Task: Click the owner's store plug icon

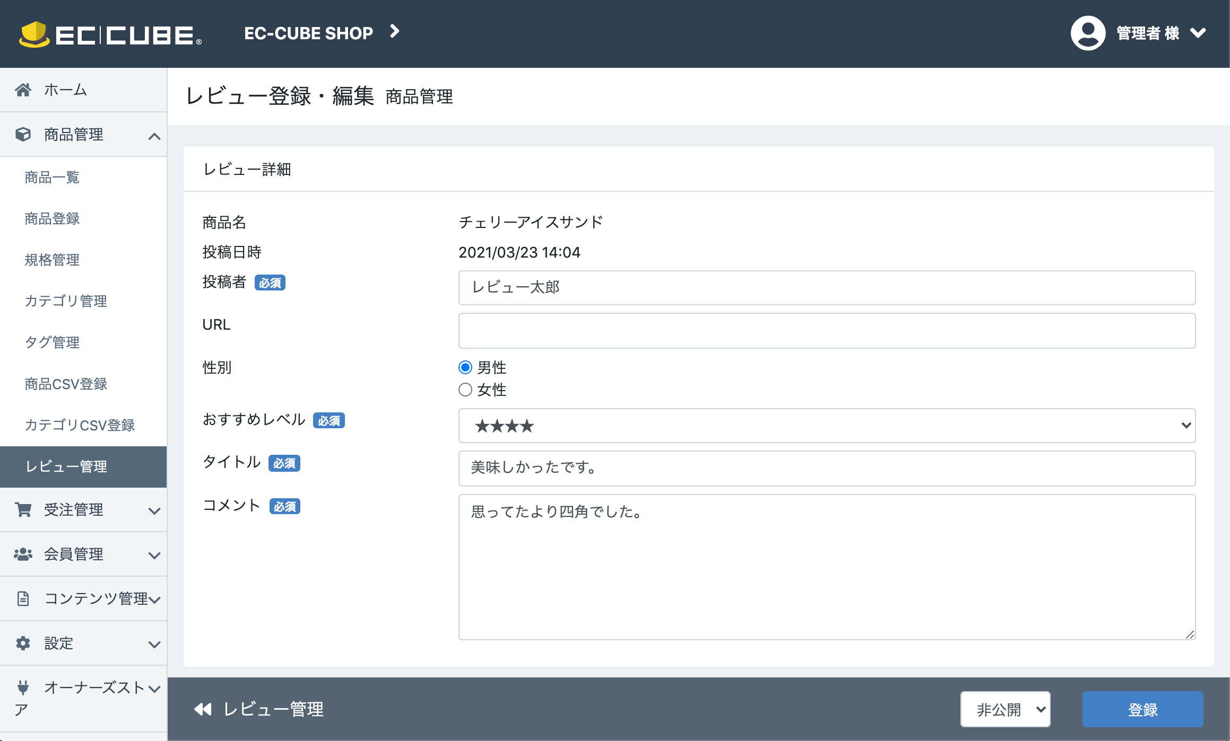Action: [23, 687]
